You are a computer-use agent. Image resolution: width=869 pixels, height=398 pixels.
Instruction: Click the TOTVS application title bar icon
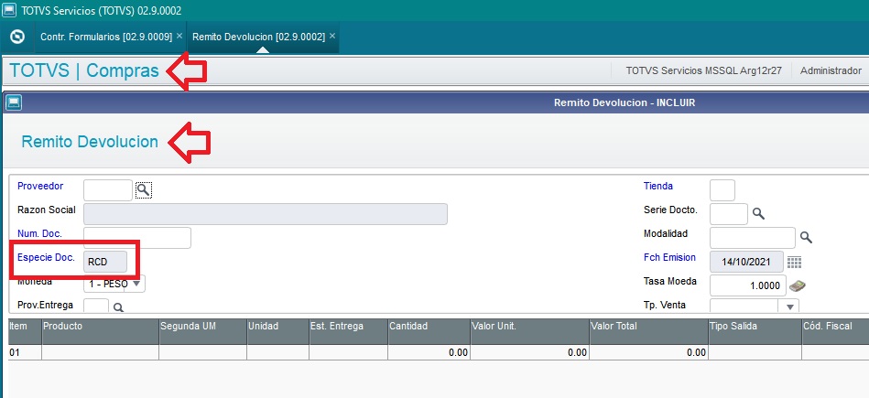9,10
